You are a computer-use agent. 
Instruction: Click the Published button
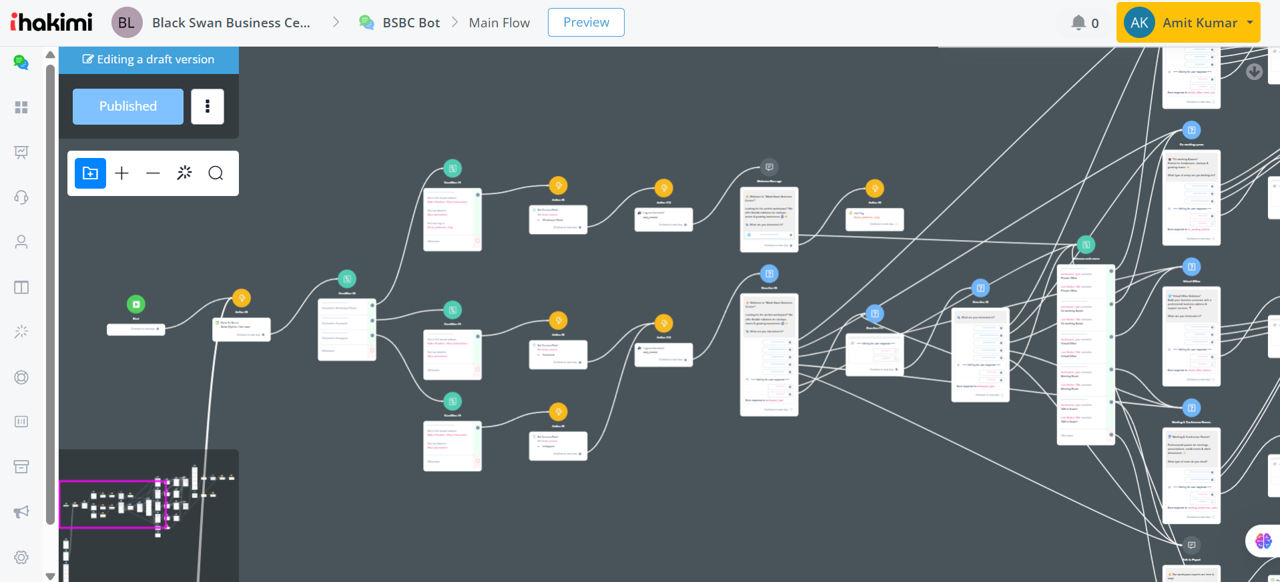point(128,107)
